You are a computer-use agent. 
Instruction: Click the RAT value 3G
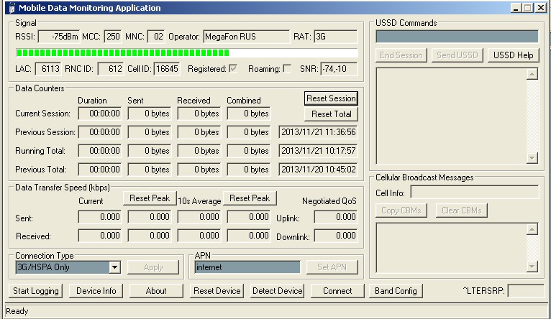(x=336, y=37)
